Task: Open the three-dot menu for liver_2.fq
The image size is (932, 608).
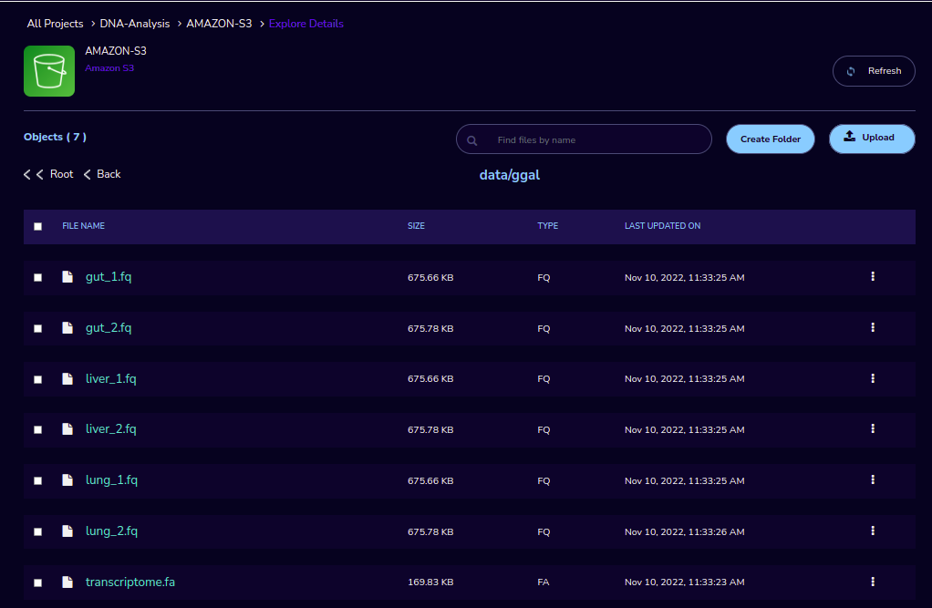Action: pyautogui.click(x=873, y=428)
